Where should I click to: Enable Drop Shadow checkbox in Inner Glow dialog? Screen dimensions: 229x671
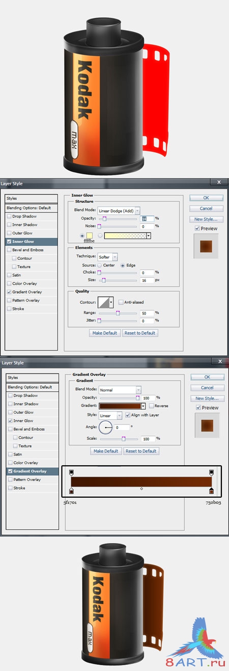(x=9, y=217)
